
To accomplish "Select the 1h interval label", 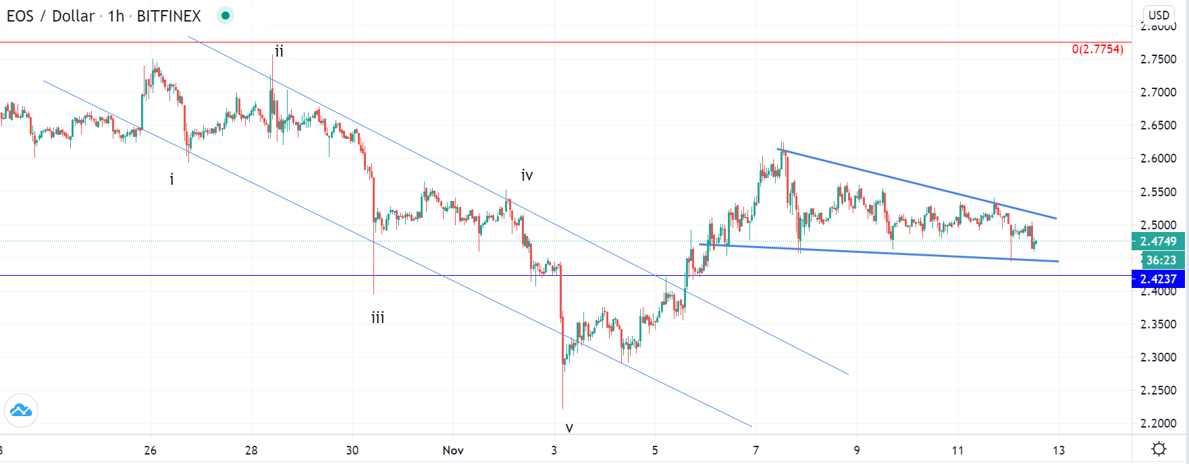I will [116, 16].
